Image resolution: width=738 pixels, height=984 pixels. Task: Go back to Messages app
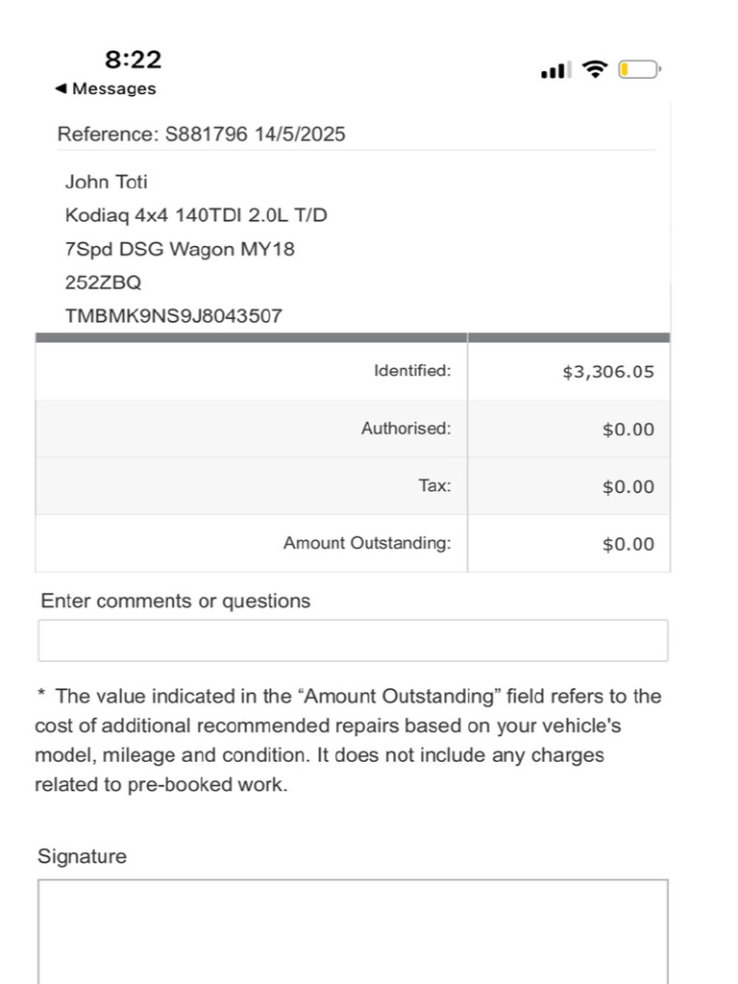106,88
